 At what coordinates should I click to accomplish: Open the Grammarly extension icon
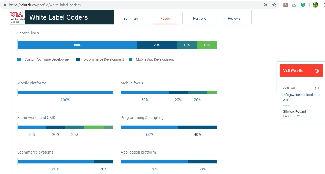(x=303, y=5)
